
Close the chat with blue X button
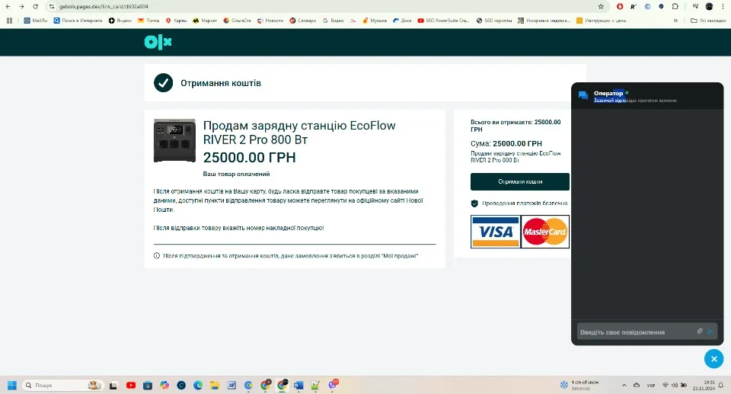click(713, 359)
